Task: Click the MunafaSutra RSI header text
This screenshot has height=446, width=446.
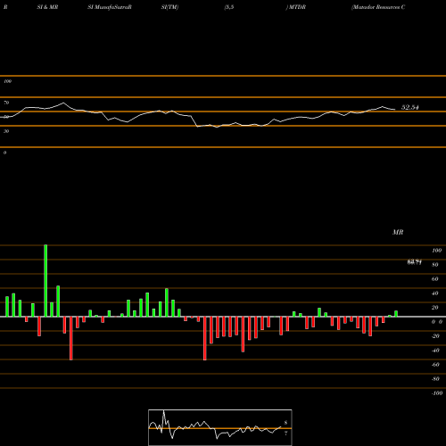Action: point(110,7)
